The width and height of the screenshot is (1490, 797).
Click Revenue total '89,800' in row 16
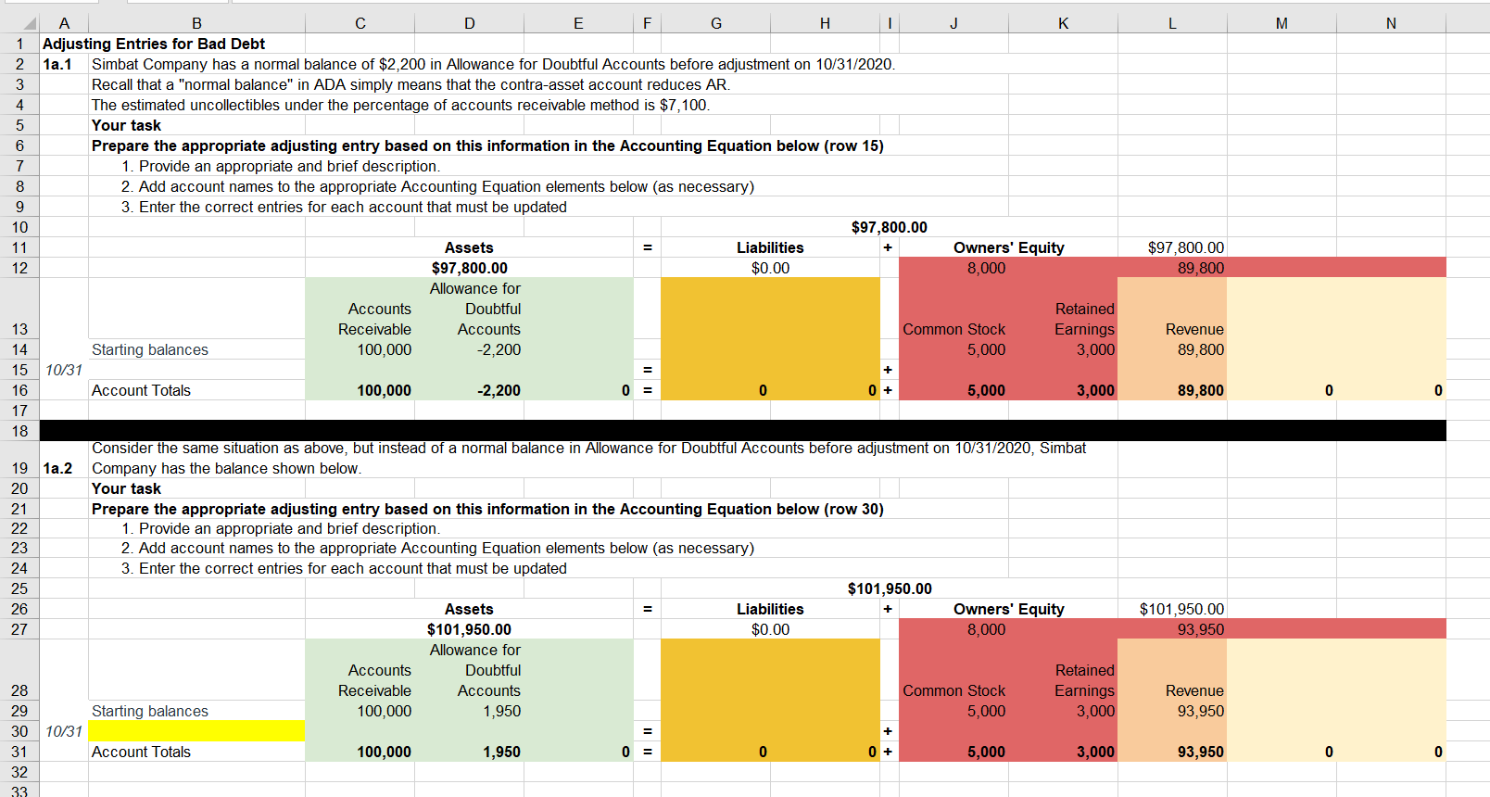(1200, 390)
